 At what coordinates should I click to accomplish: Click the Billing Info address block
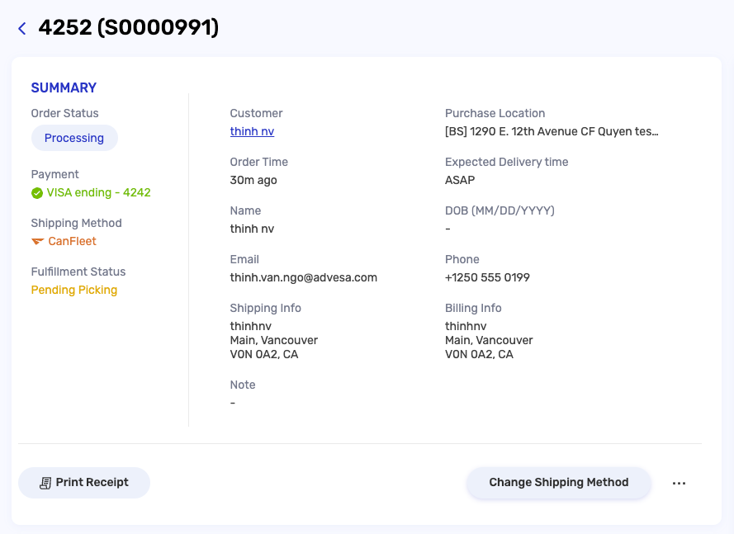489,340
